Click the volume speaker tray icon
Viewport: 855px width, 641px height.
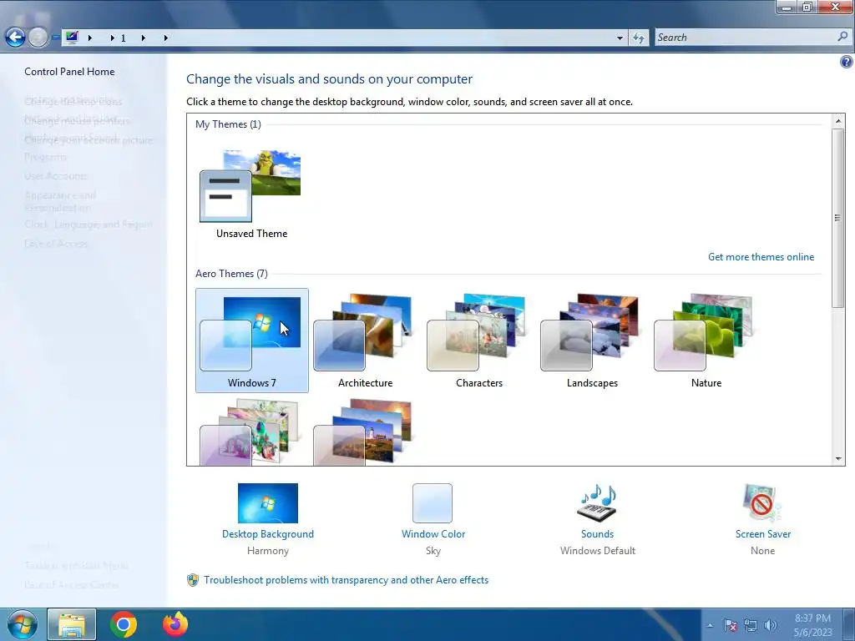pyautogui.click(x=770, y=625)
